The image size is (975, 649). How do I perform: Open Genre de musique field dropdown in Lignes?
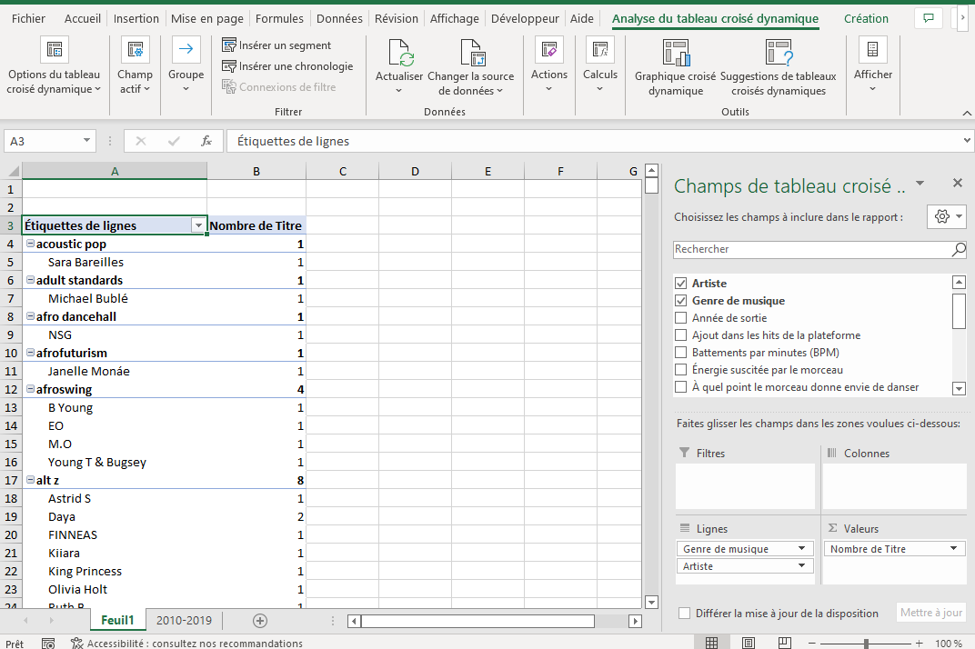(801, 549)
